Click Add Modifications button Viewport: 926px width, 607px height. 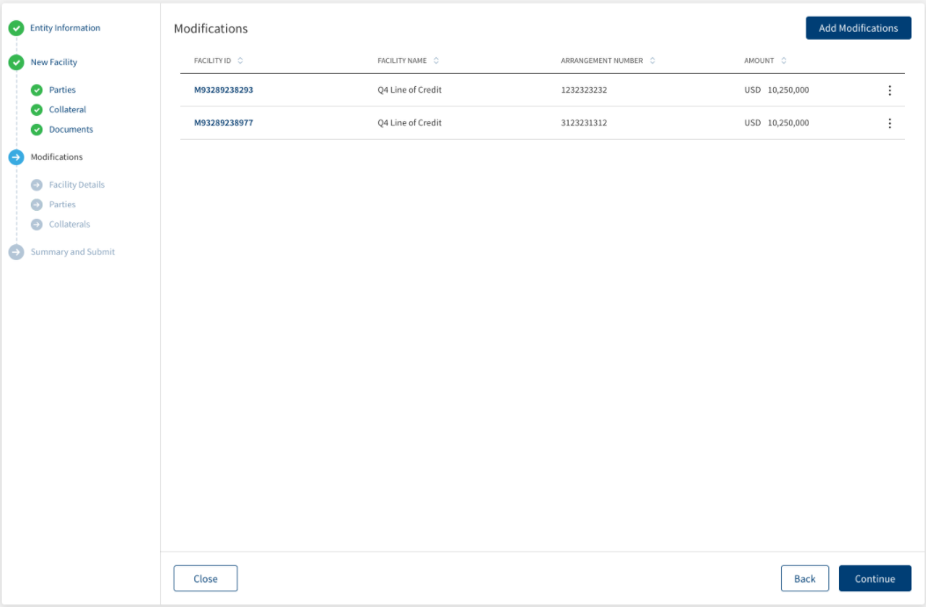pos(858,28)
